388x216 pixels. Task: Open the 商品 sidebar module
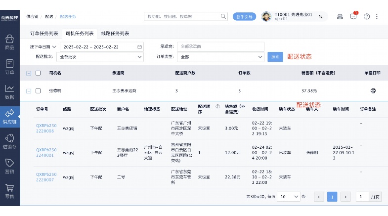(9, 43)
